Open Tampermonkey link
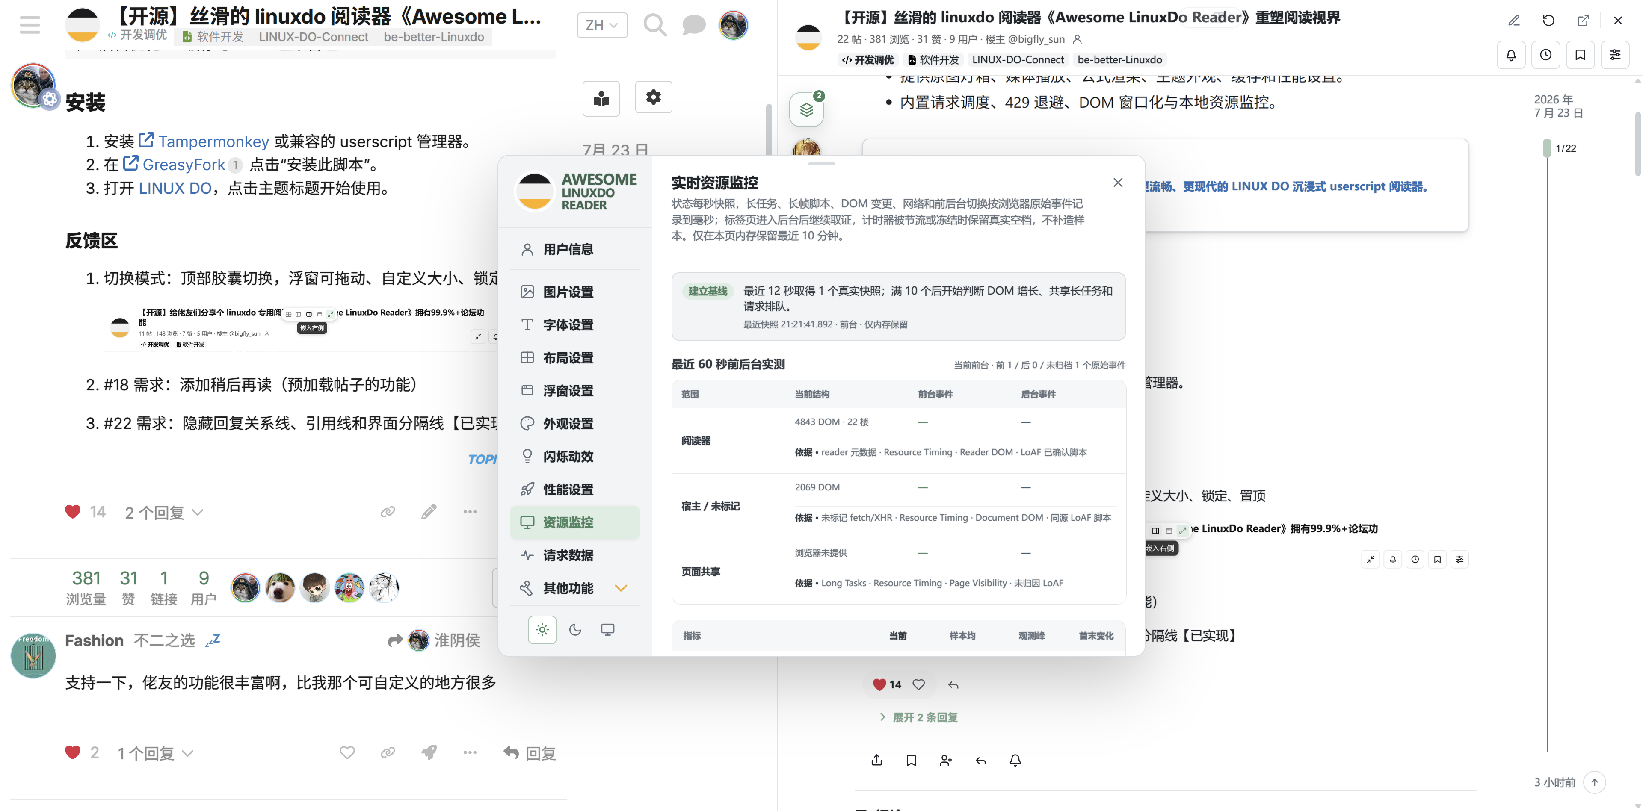Image resolution: width=1643 pixels, height=811 pixels. (x=213, y=141)
